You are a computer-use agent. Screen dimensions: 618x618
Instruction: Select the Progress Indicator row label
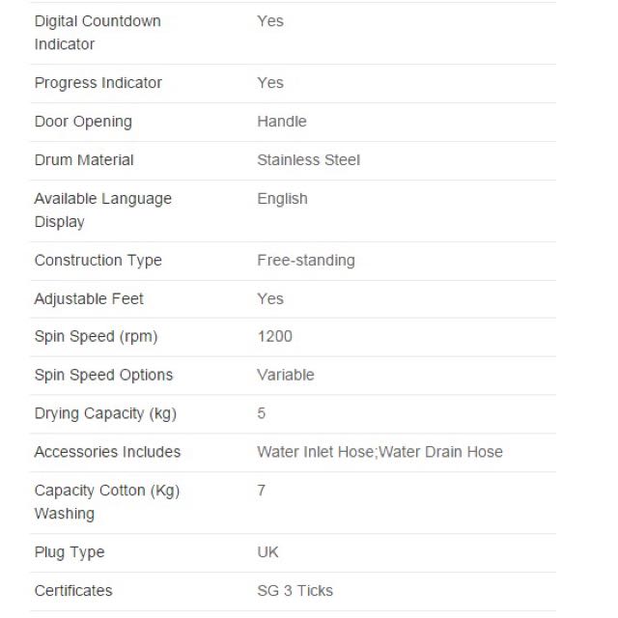click(x=98, y=83)
